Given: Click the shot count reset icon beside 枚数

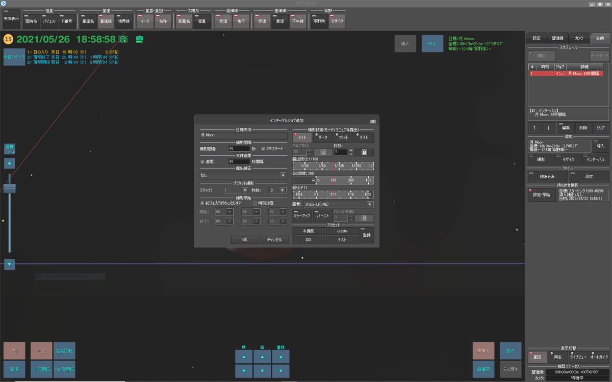Looking at the screenshot, I should point(365,152).
